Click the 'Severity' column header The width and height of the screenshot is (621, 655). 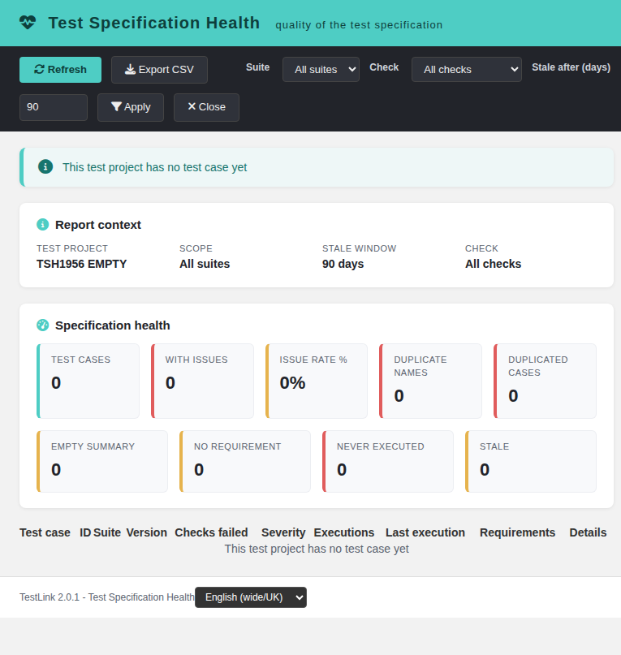[283, 532]
